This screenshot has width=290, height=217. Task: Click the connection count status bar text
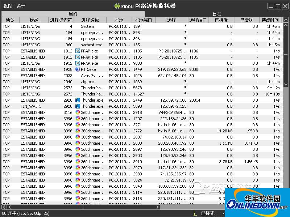[26, 213]
